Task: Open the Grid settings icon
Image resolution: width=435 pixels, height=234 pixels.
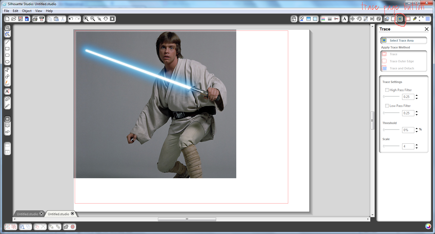Action: [x=428, y=19]
